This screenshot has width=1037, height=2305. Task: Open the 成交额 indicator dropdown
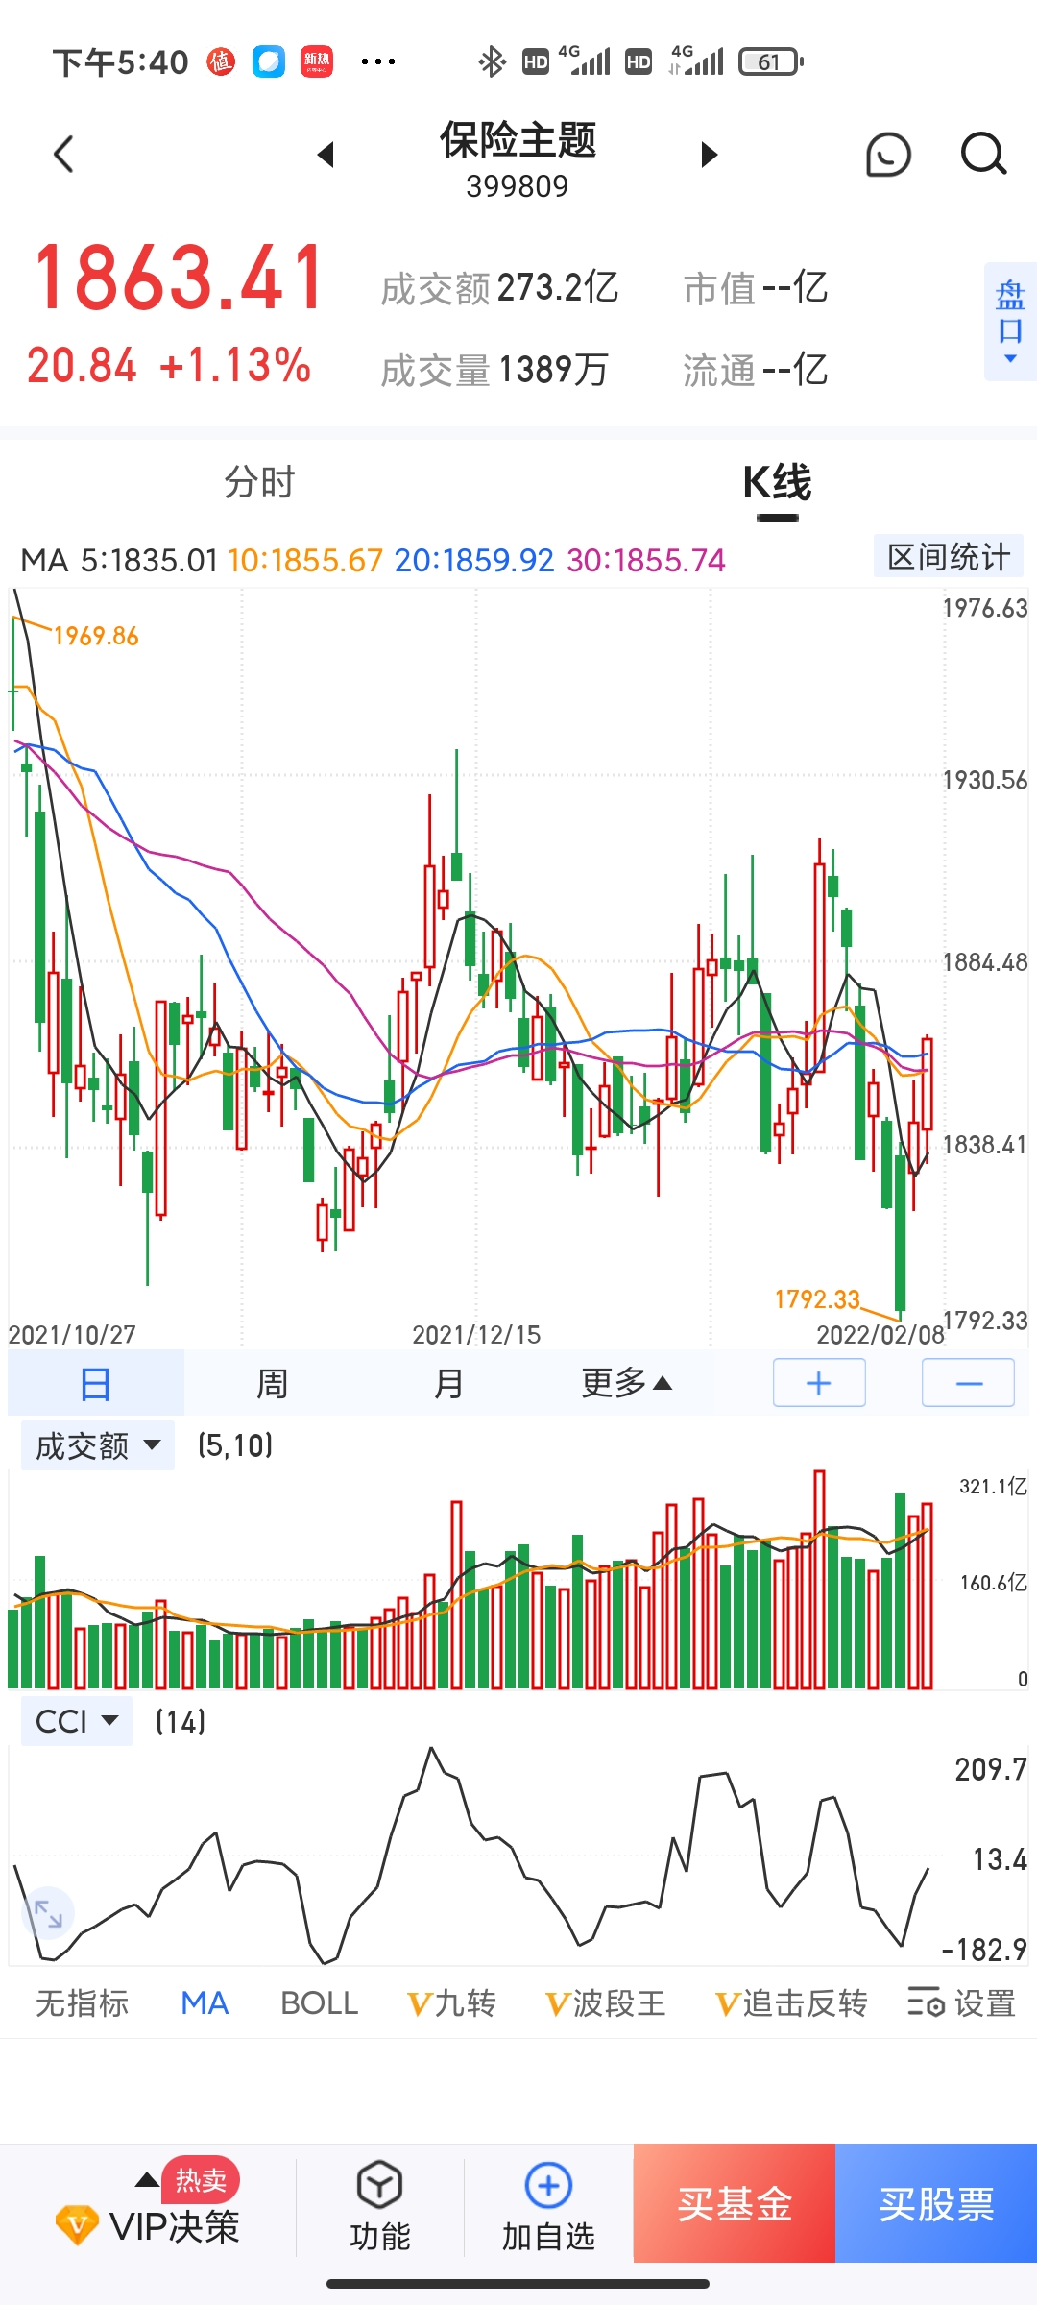pyautogui.click(x=97, y=1445)
